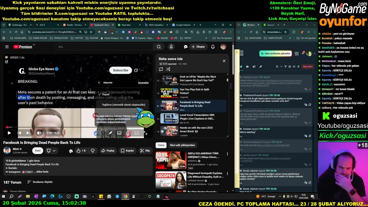368x207 pixels.
Task: Expand Streamlabs account avatar dropdown arrow
Action: [314, 53]
